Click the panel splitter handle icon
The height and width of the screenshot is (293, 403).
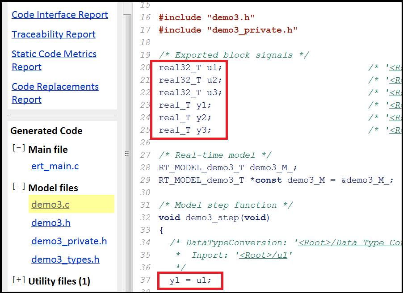(127, 154)
